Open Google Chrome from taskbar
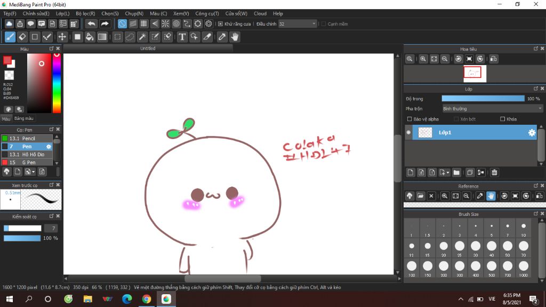This screenshot has width=546, height=307. coord(147,299)
